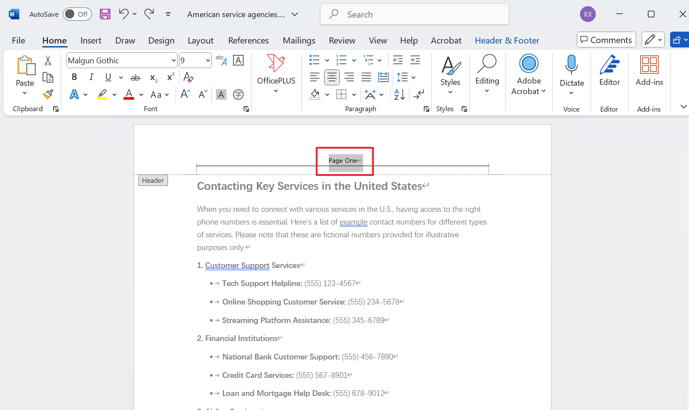Apply subscript formatting
689x410 pixels.
click(x=153, y=77)
